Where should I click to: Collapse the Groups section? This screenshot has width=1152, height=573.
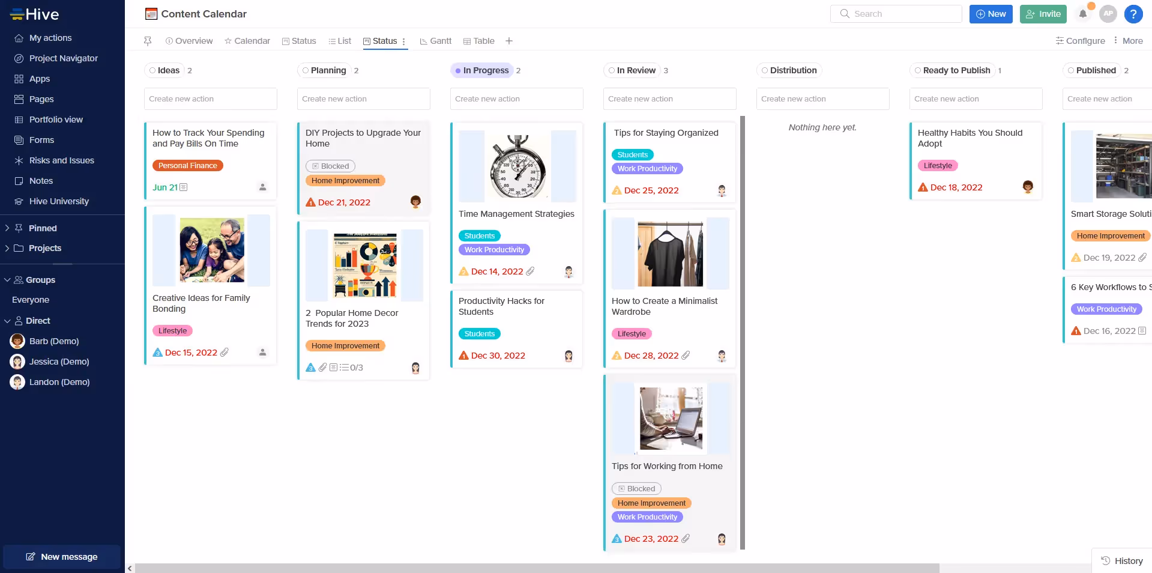7,280
